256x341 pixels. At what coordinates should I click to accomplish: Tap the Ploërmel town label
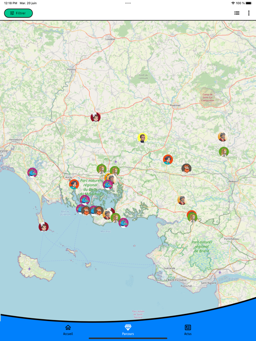(x=175, y=105)
